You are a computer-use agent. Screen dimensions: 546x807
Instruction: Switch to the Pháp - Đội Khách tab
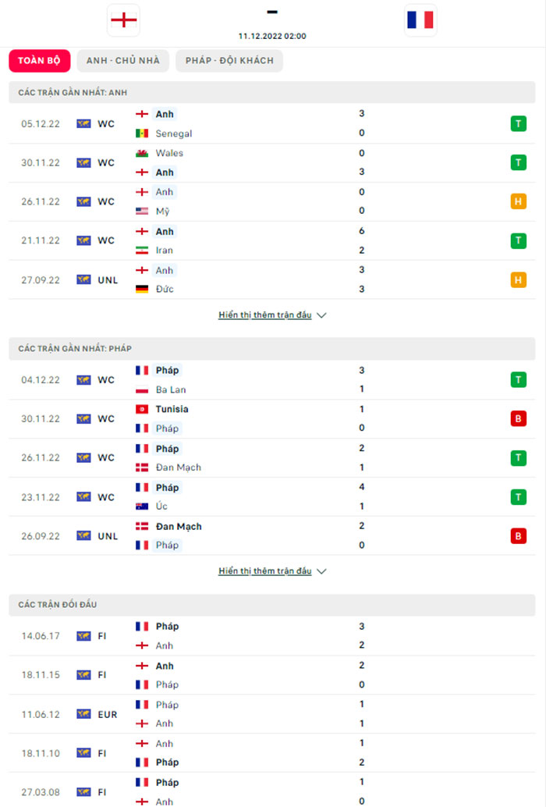pyautogui.click(x=229, y=61)
